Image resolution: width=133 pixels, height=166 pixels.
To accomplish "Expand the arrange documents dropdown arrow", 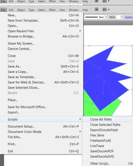I will 109,9.
